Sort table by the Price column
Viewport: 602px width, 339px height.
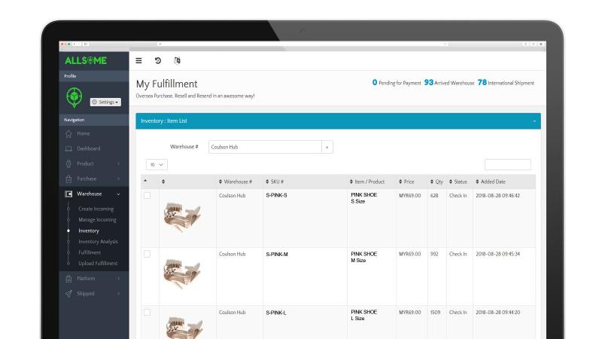point(406,182)
